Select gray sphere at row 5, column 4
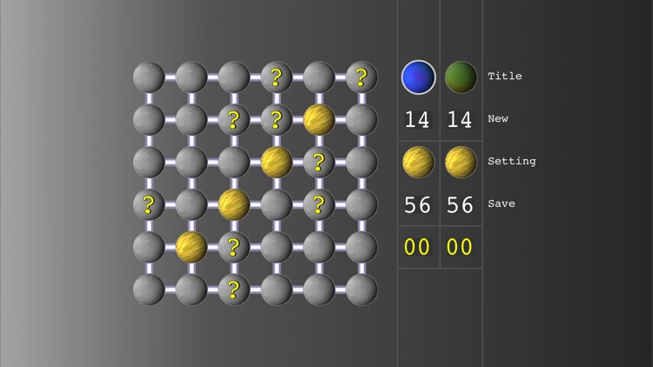This screenshot has width=653, height=367. coord(277,247)
